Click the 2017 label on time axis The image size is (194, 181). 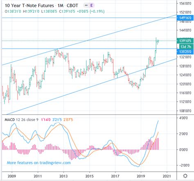(x=115, y=176)
